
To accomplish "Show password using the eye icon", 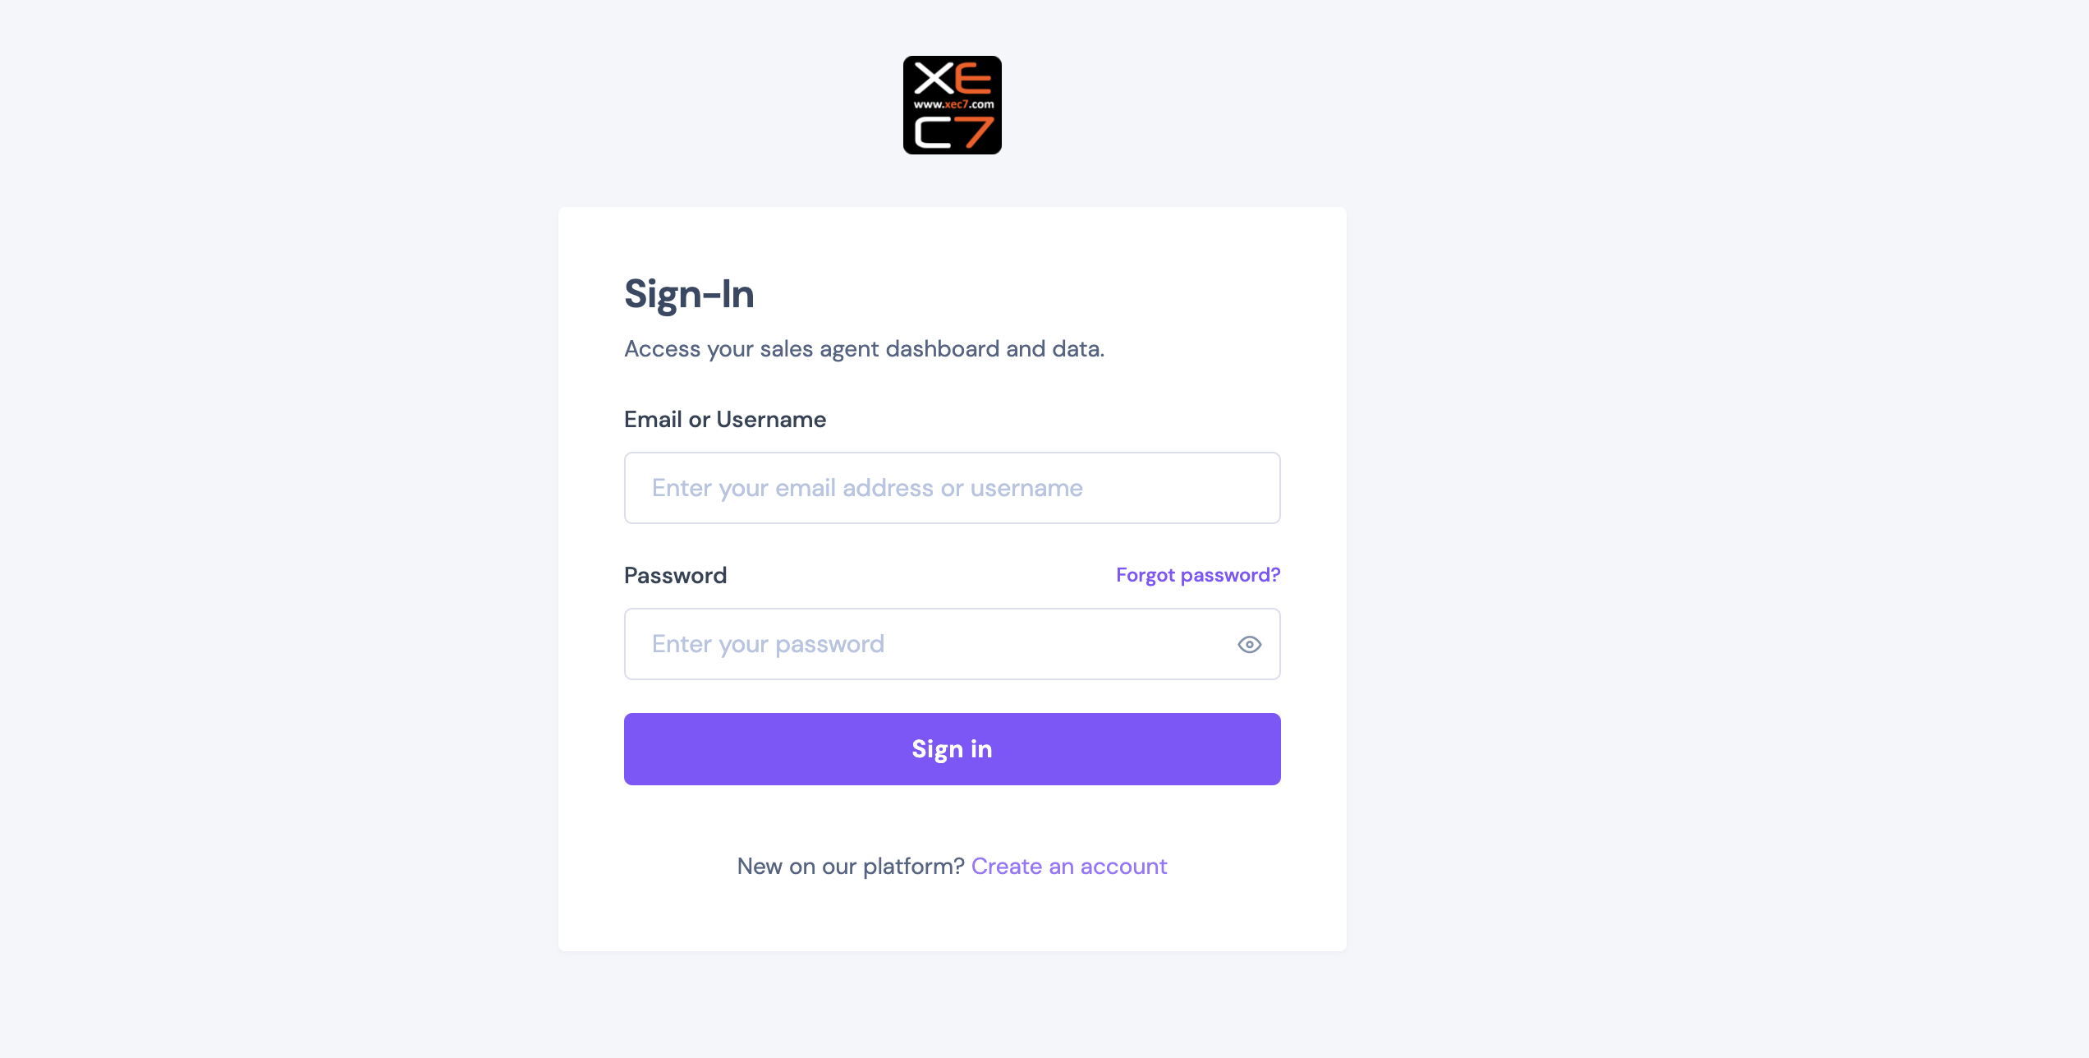I will 1249,644.
